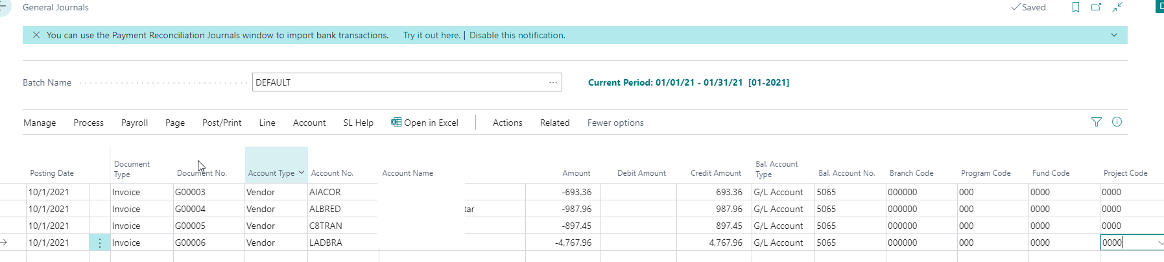Open the Process menu
Screen dimensions: 1164x262
[x=89, y=123]
